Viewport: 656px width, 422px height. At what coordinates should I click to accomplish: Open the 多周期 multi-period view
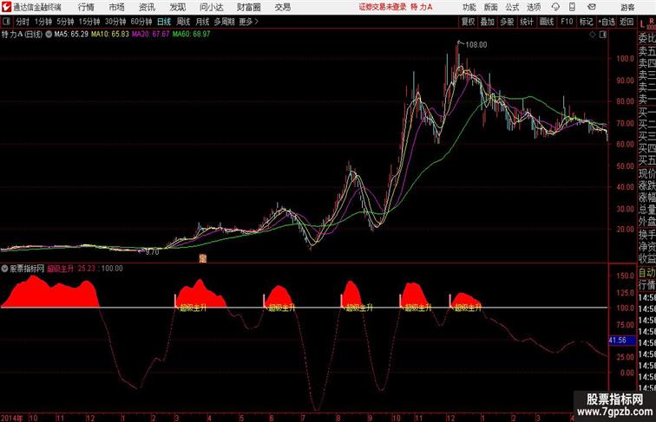pyautogui.click(x=224, y=22)
